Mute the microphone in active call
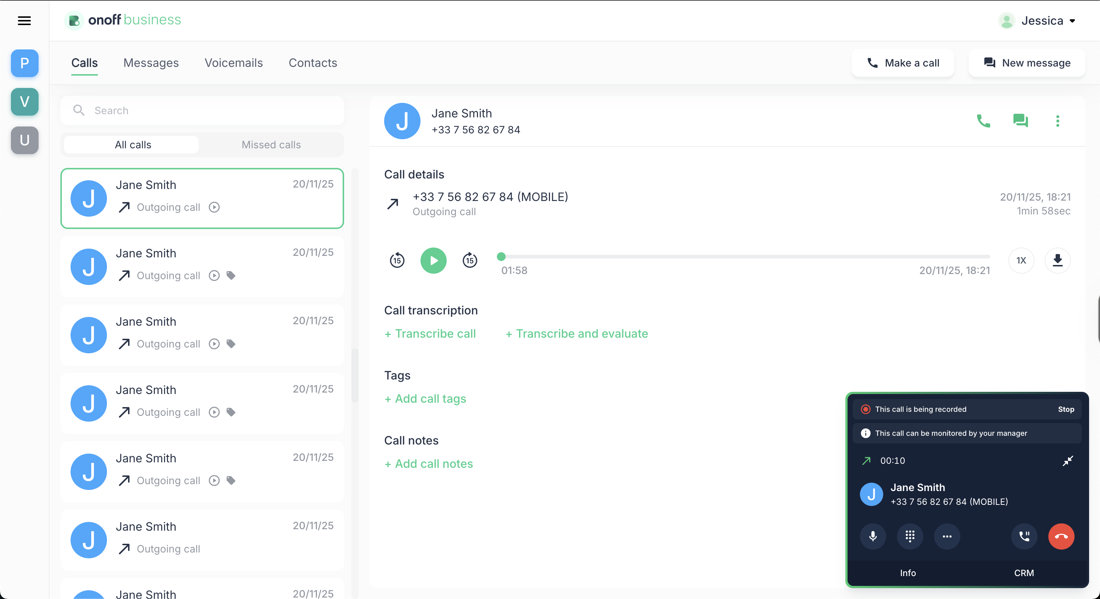 (x=873, y=536)
